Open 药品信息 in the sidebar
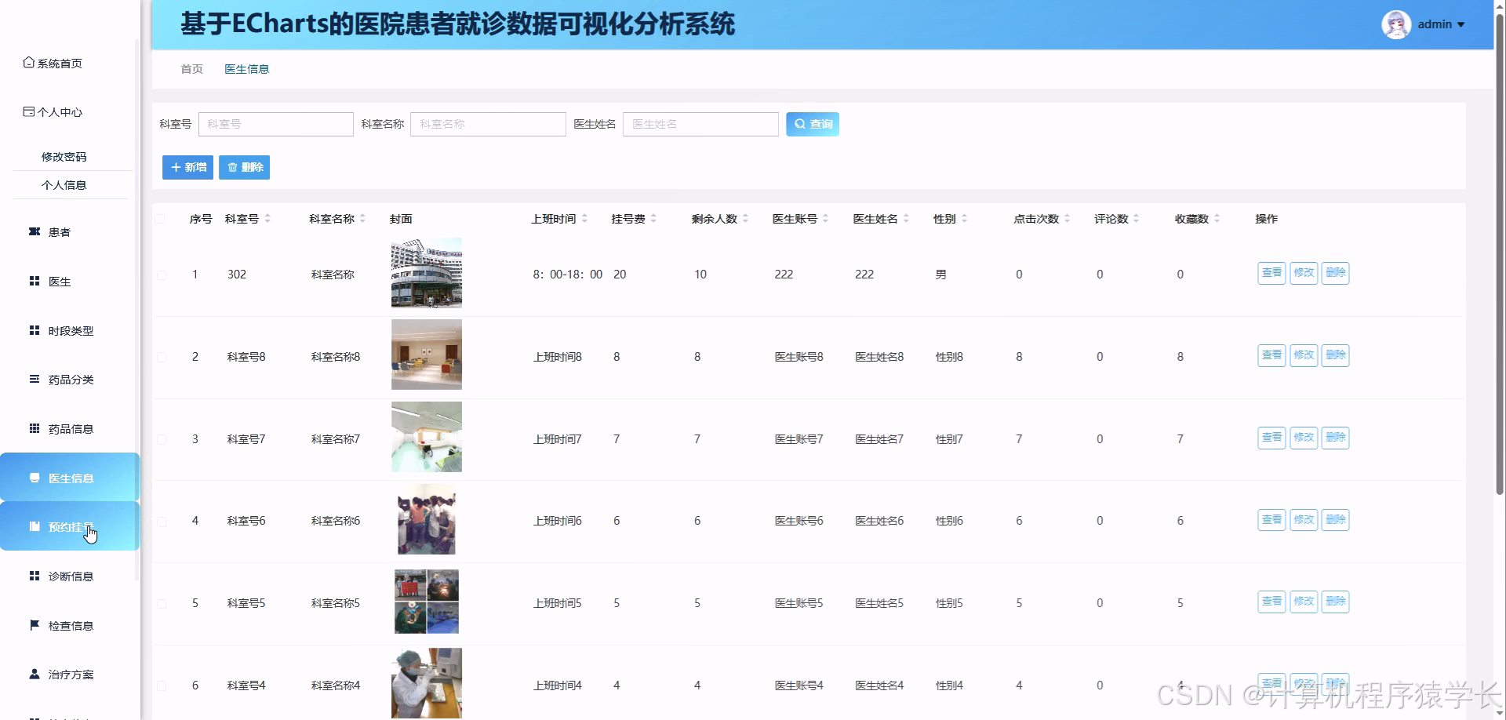 69,428
